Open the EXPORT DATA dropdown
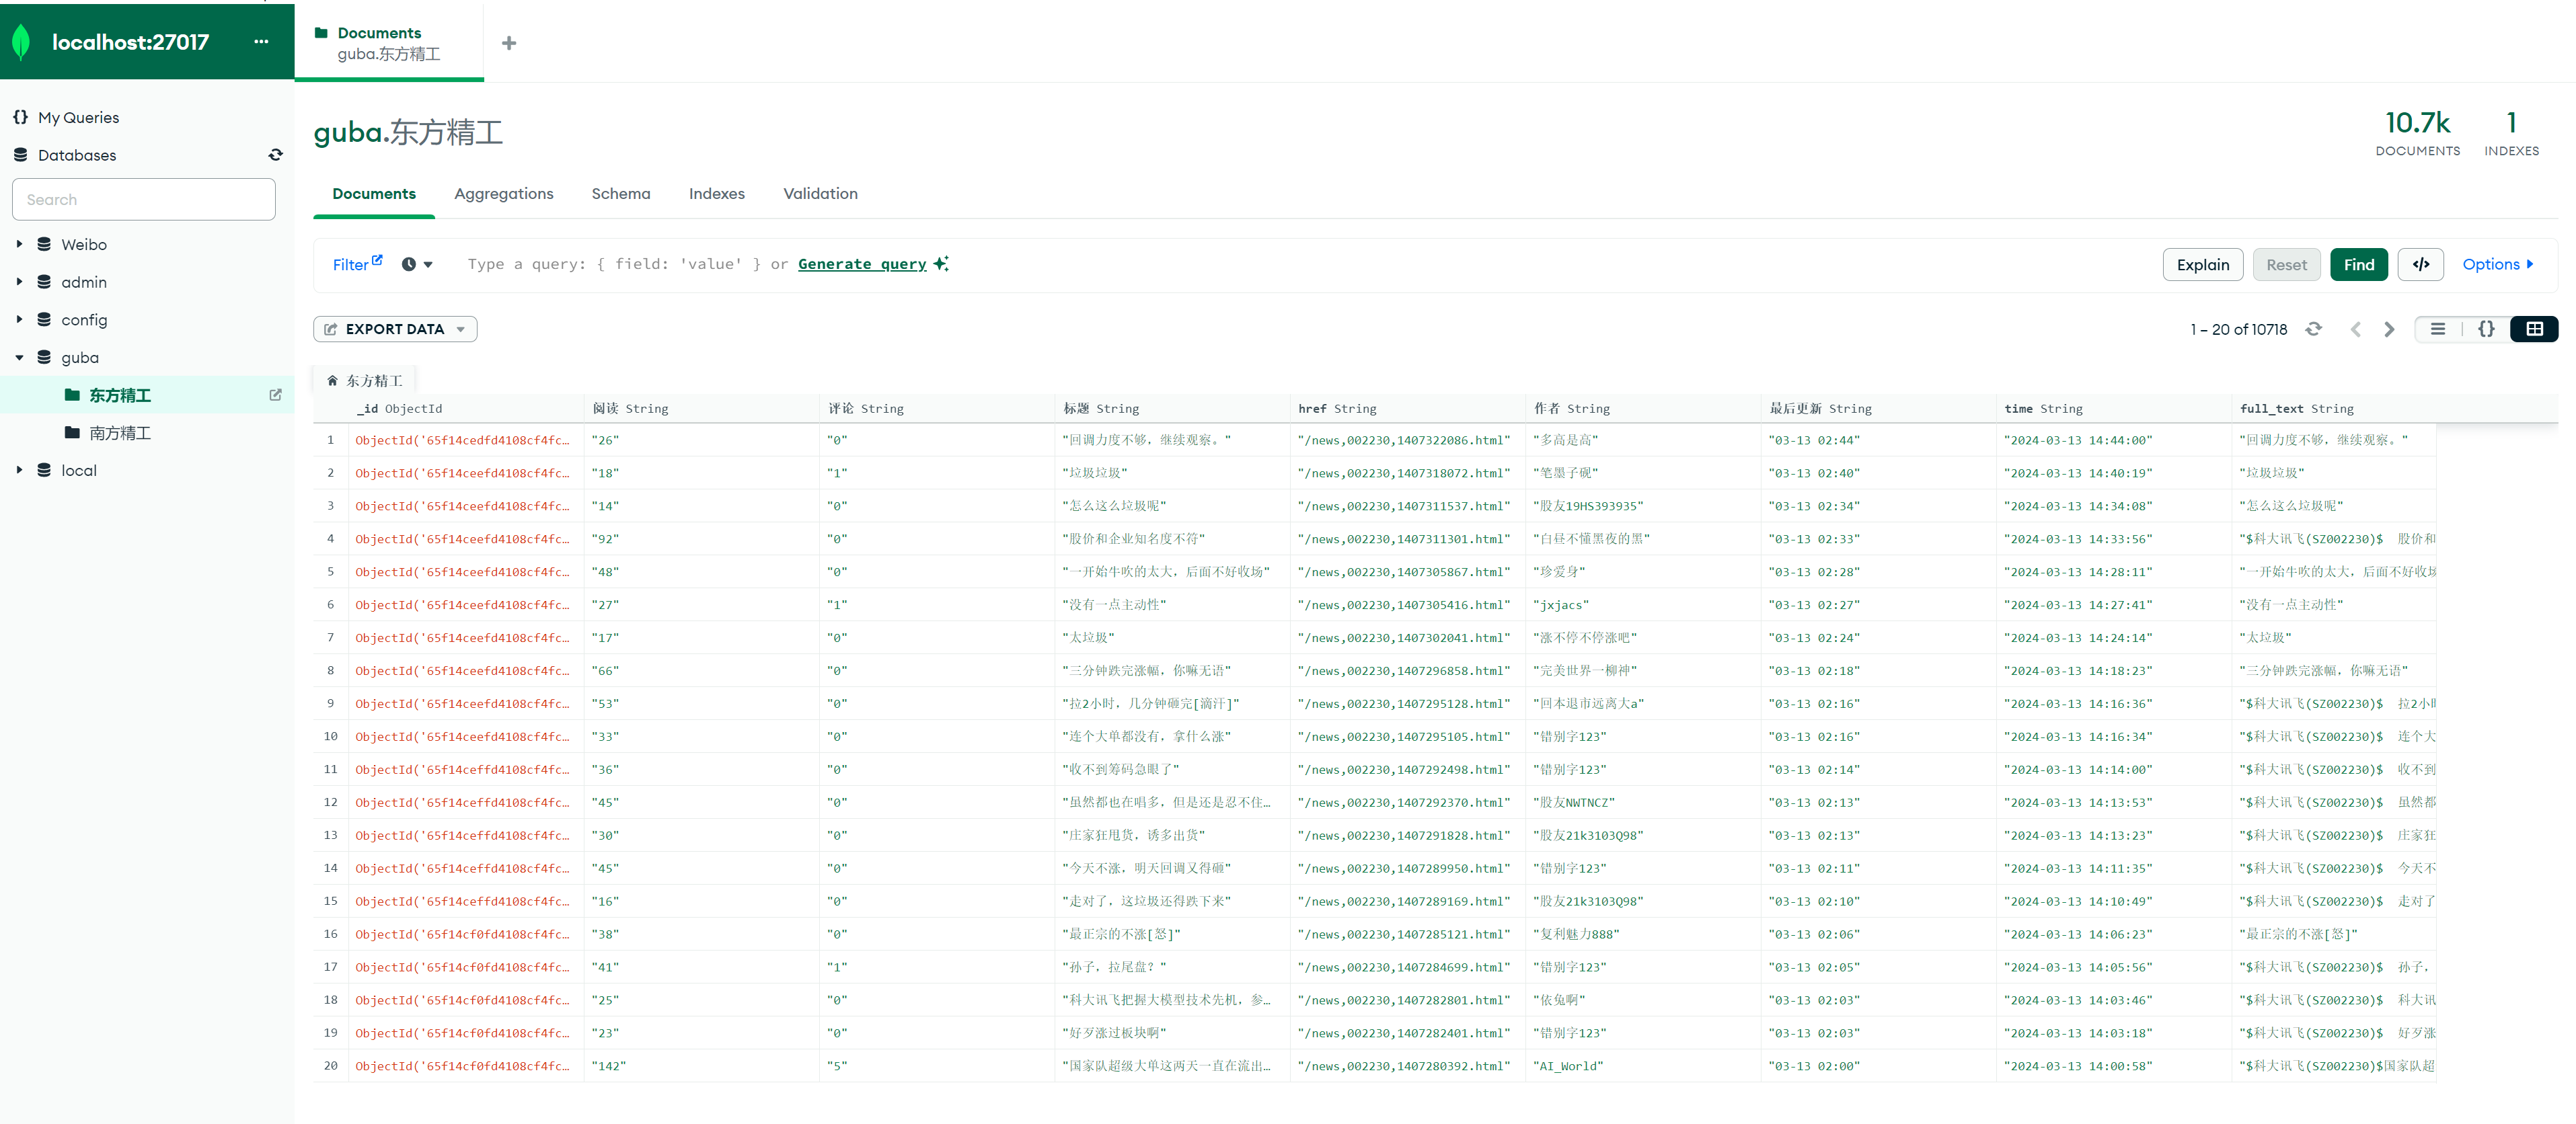The image size is (2576, 1124). point(395,329)
